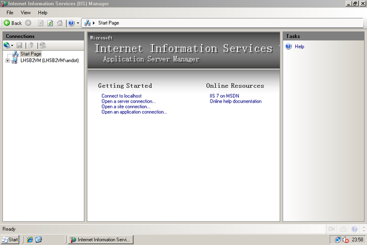Click the toolbar Help question-mark icon
Screen dimensions: 367x245
[71, 23]
